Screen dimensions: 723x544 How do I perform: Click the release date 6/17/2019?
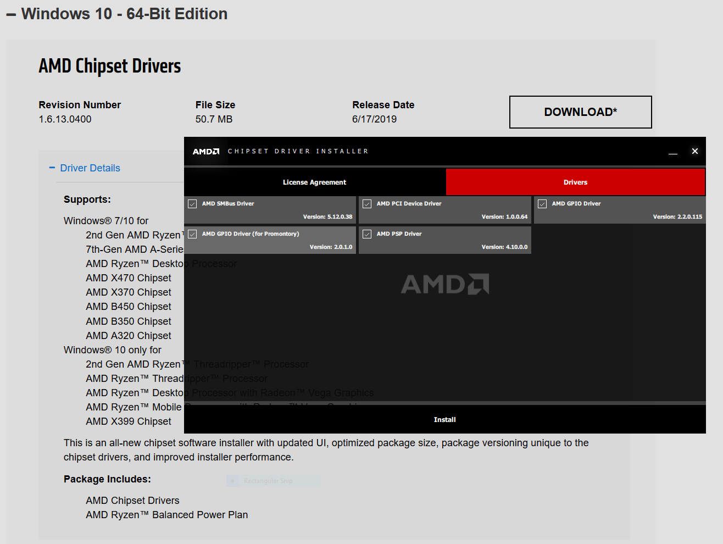(x=374, y=119)
